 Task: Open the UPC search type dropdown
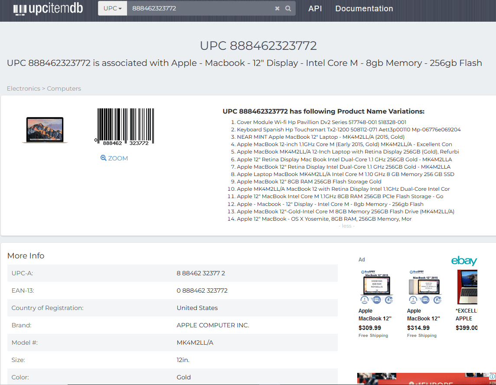point(112,9)
